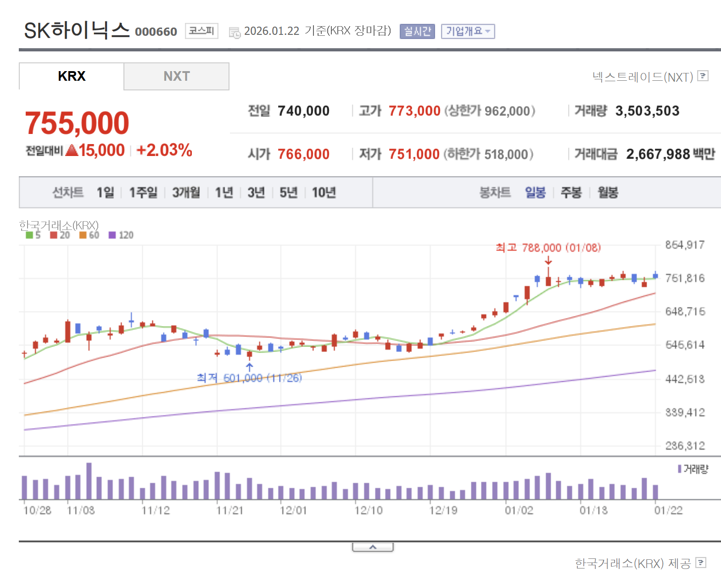The width and height of the screenshot is (721, 574).
Task: Click the orange 60-day moving average swatch
Action: point(83,235)
